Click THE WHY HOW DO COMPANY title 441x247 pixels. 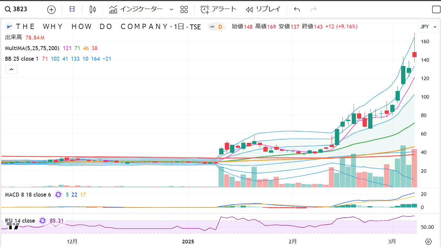point(92,27)
